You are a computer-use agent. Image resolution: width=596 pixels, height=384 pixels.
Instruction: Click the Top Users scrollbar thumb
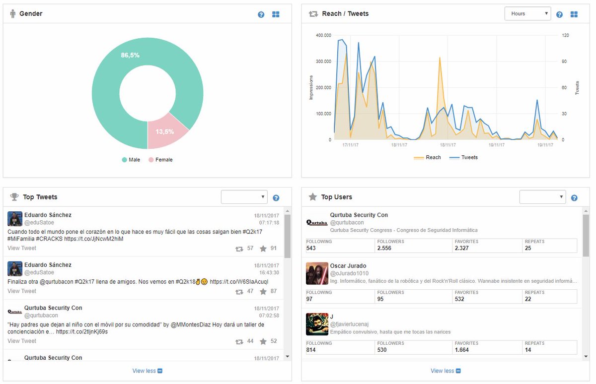tap(586, 236)
